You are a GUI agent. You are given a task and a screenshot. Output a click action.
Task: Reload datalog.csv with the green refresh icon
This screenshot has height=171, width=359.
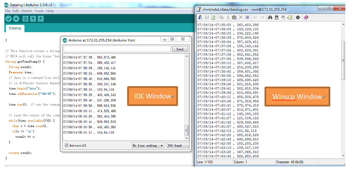(213, 17)
